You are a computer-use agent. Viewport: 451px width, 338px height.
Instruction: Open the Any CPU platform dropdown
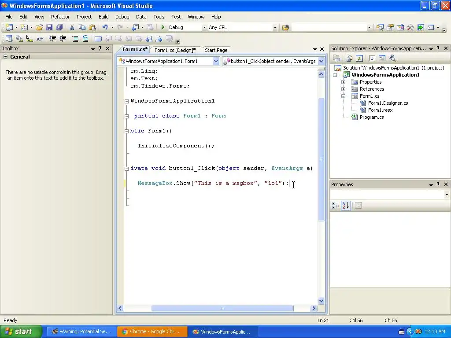(275, 28)
